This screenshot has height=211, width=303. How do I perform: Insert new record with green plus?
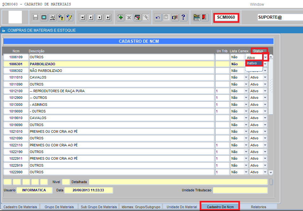click(x=120, y=17)
